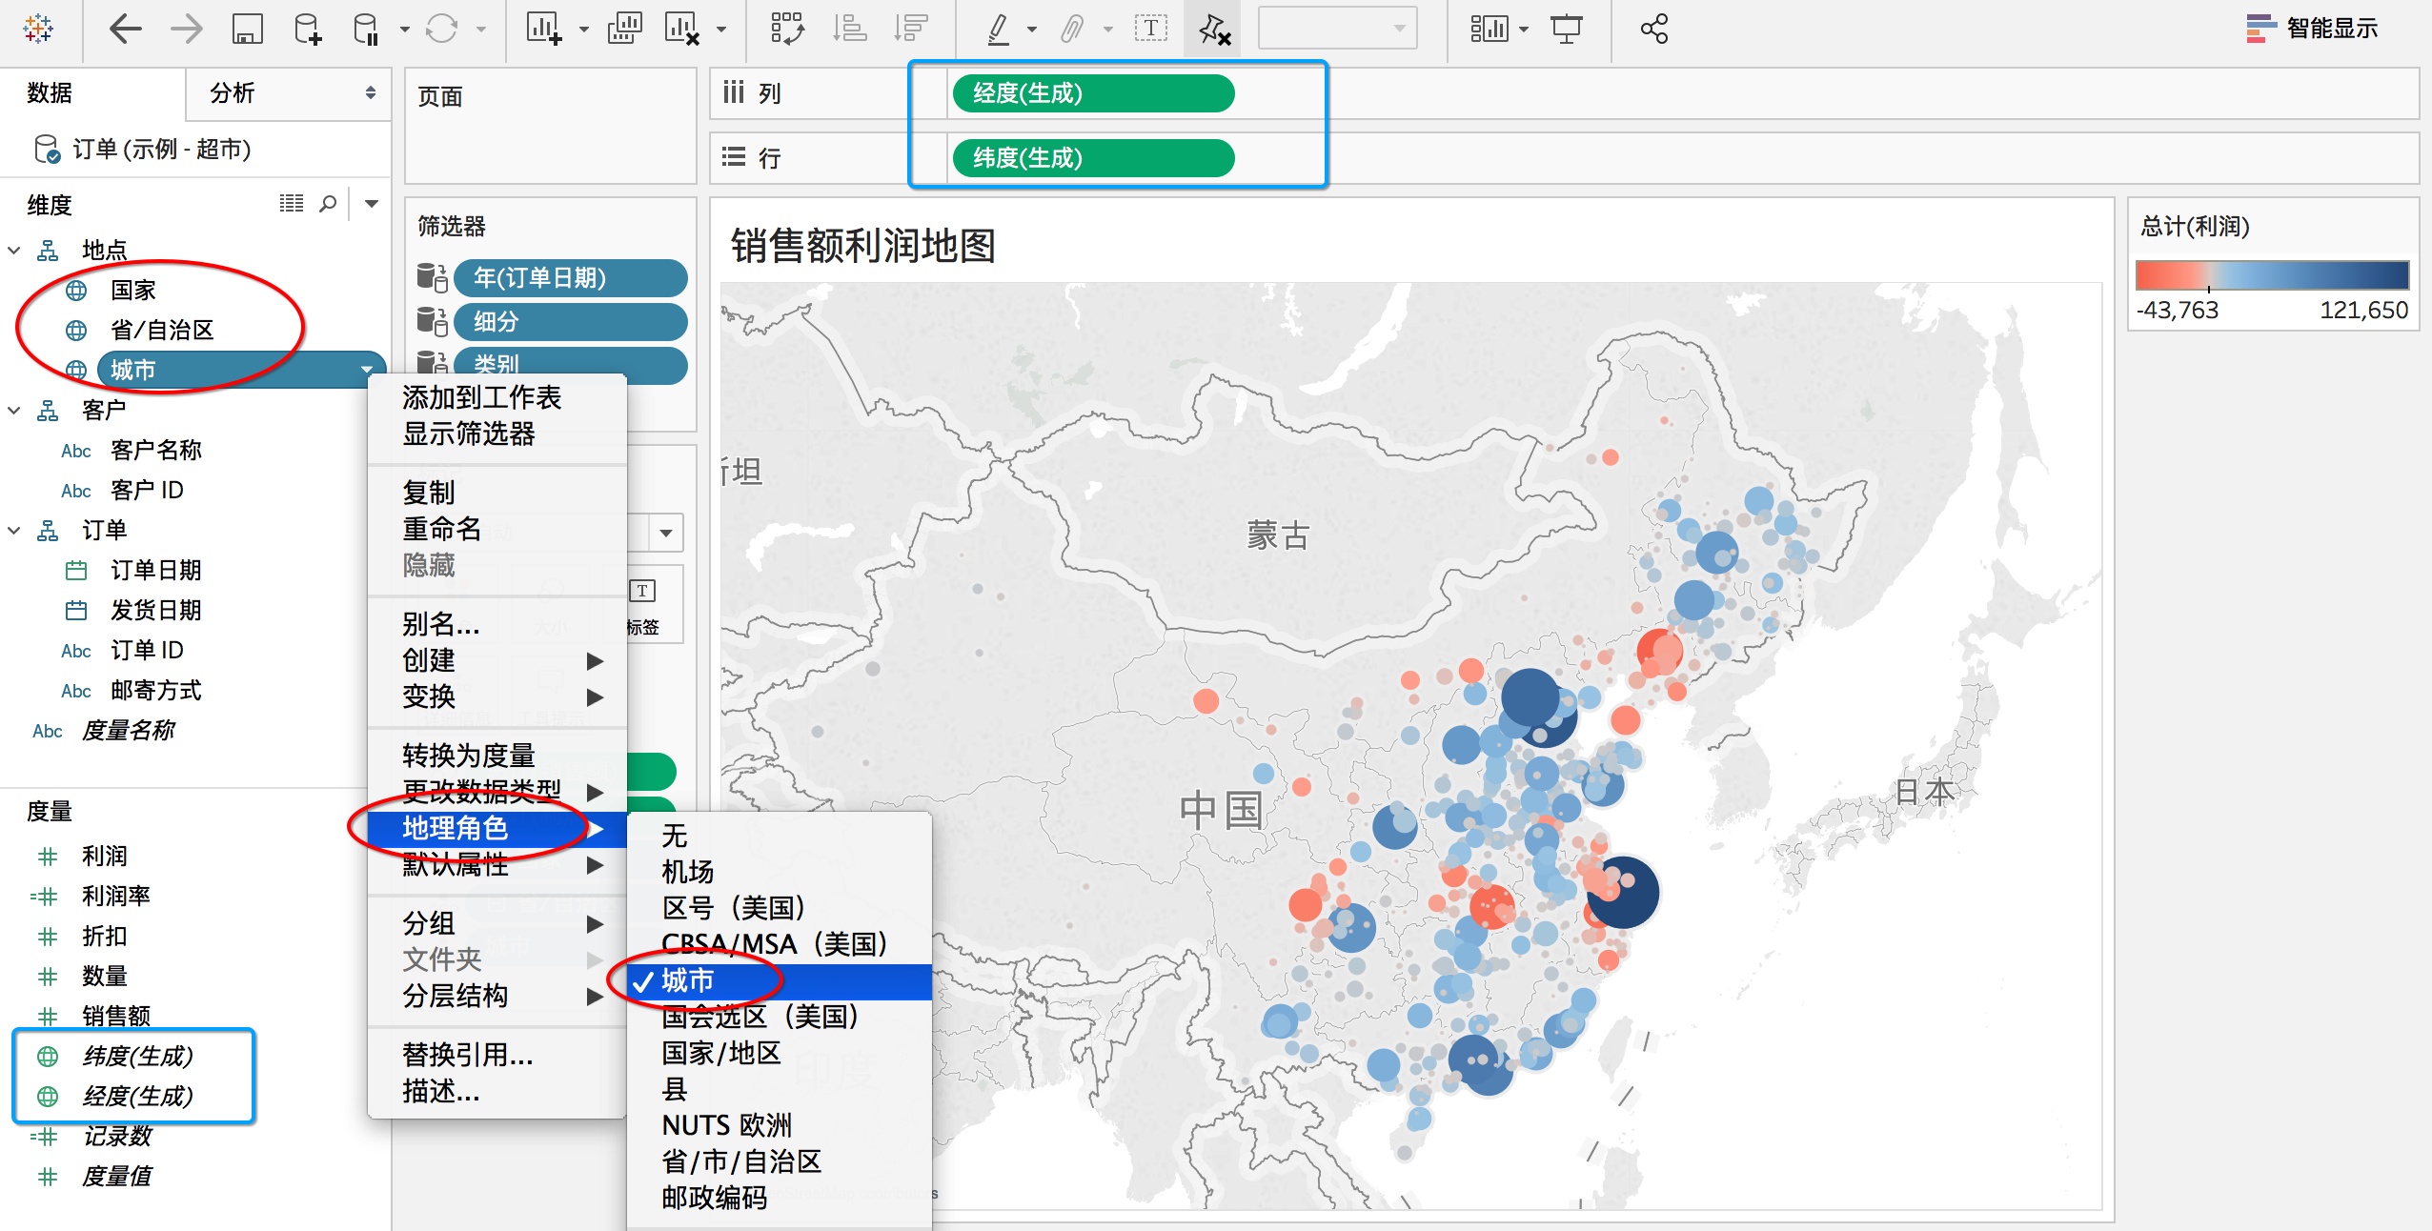The width and height of the screenshot is (2432, 1231).
Task: Click the forward arrow (redo) icon
Action: point(186,29)
